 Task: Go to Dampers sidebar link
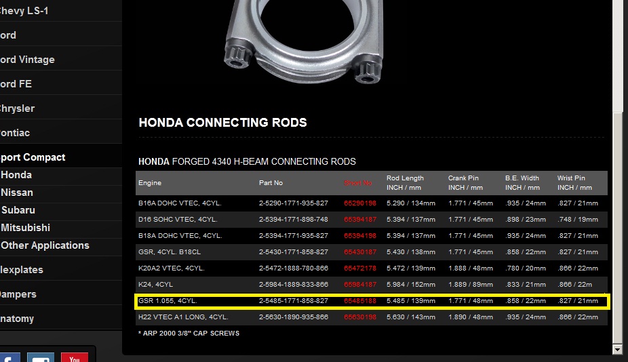18,294
